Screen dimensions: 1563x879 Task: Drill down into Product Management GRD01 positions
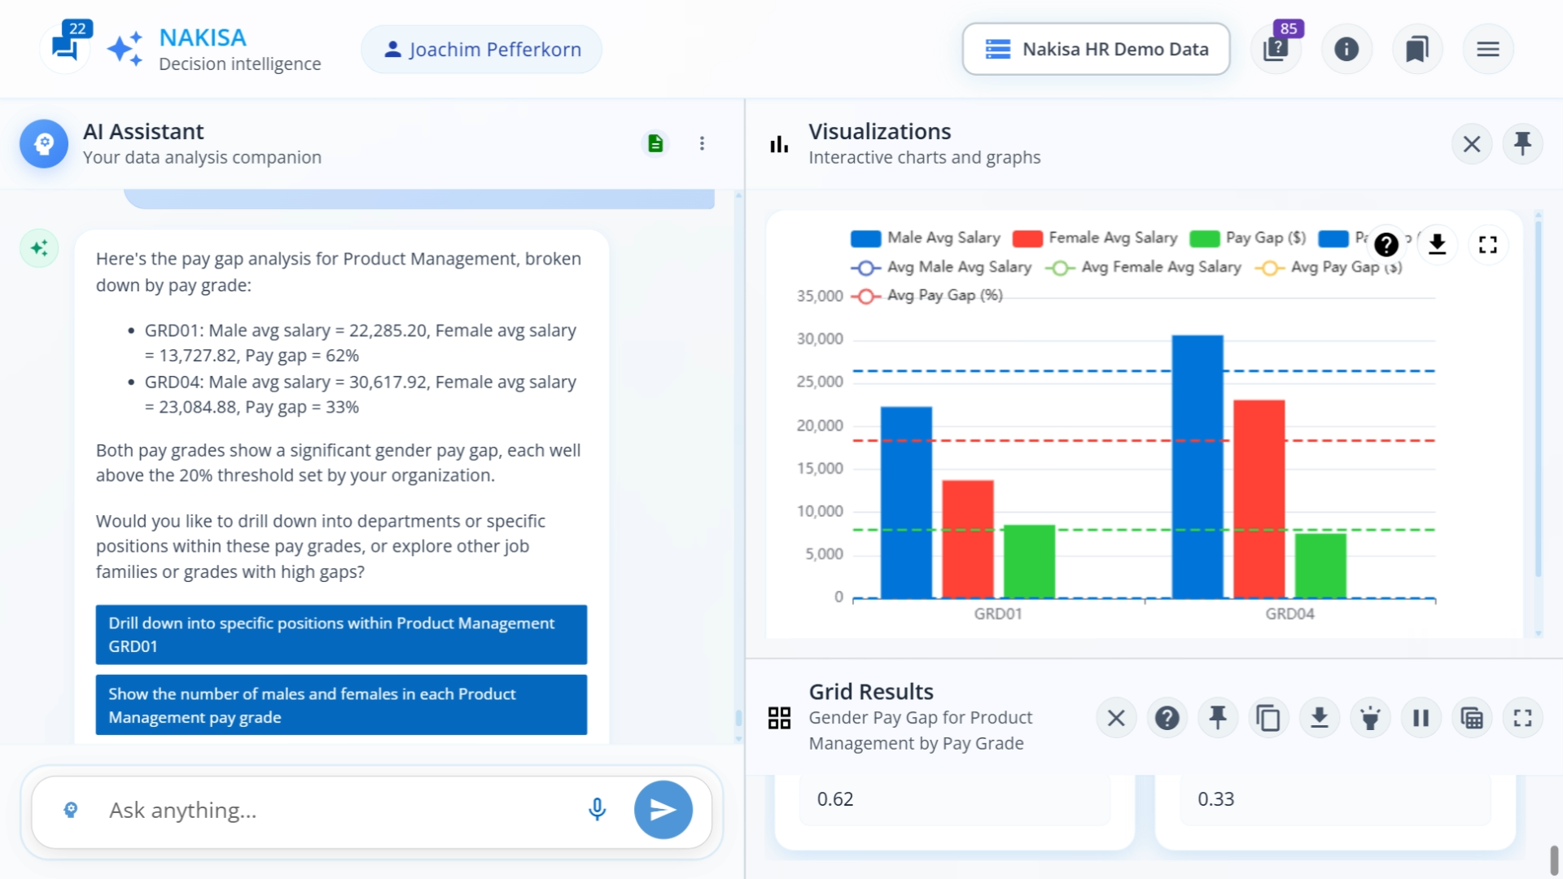coord(341,635)
